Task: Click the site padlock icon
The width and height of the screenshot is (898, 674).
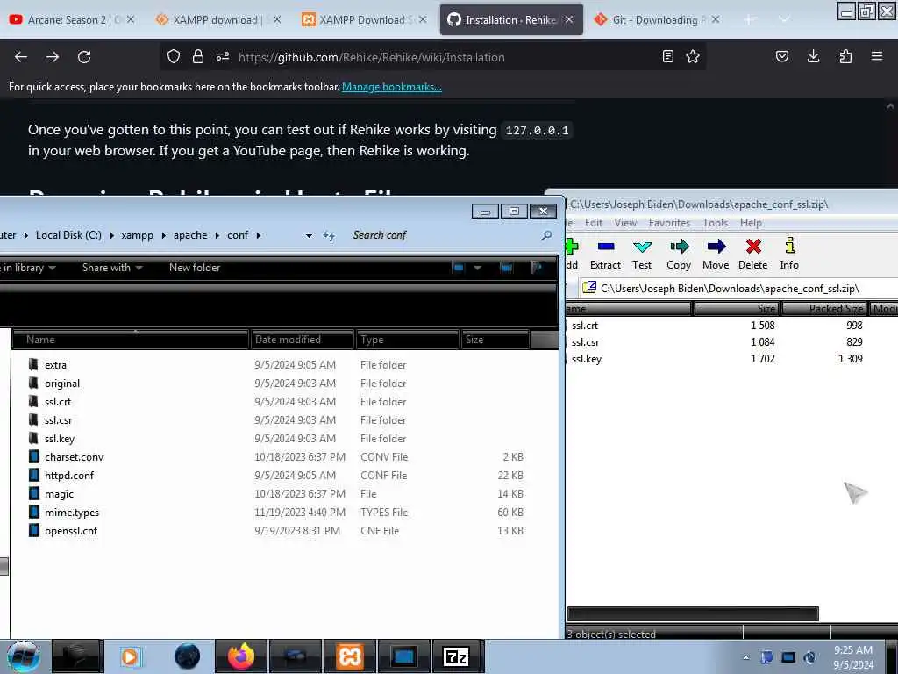Action: 198,57
